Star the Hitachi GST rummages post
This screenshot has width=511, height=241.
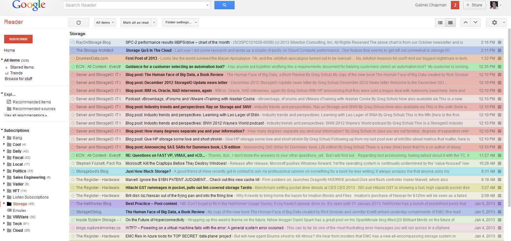point(73,188)
